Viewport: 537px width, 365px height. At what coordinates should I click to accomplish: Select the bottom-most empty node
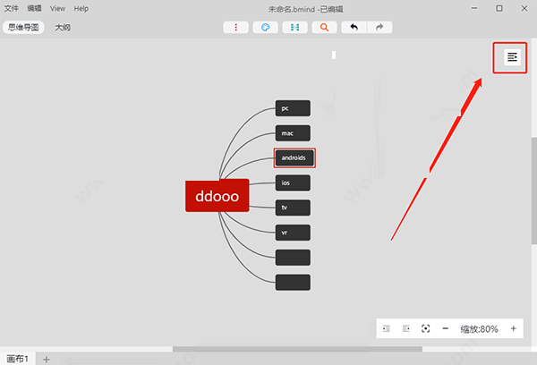[x=293, y=282]
